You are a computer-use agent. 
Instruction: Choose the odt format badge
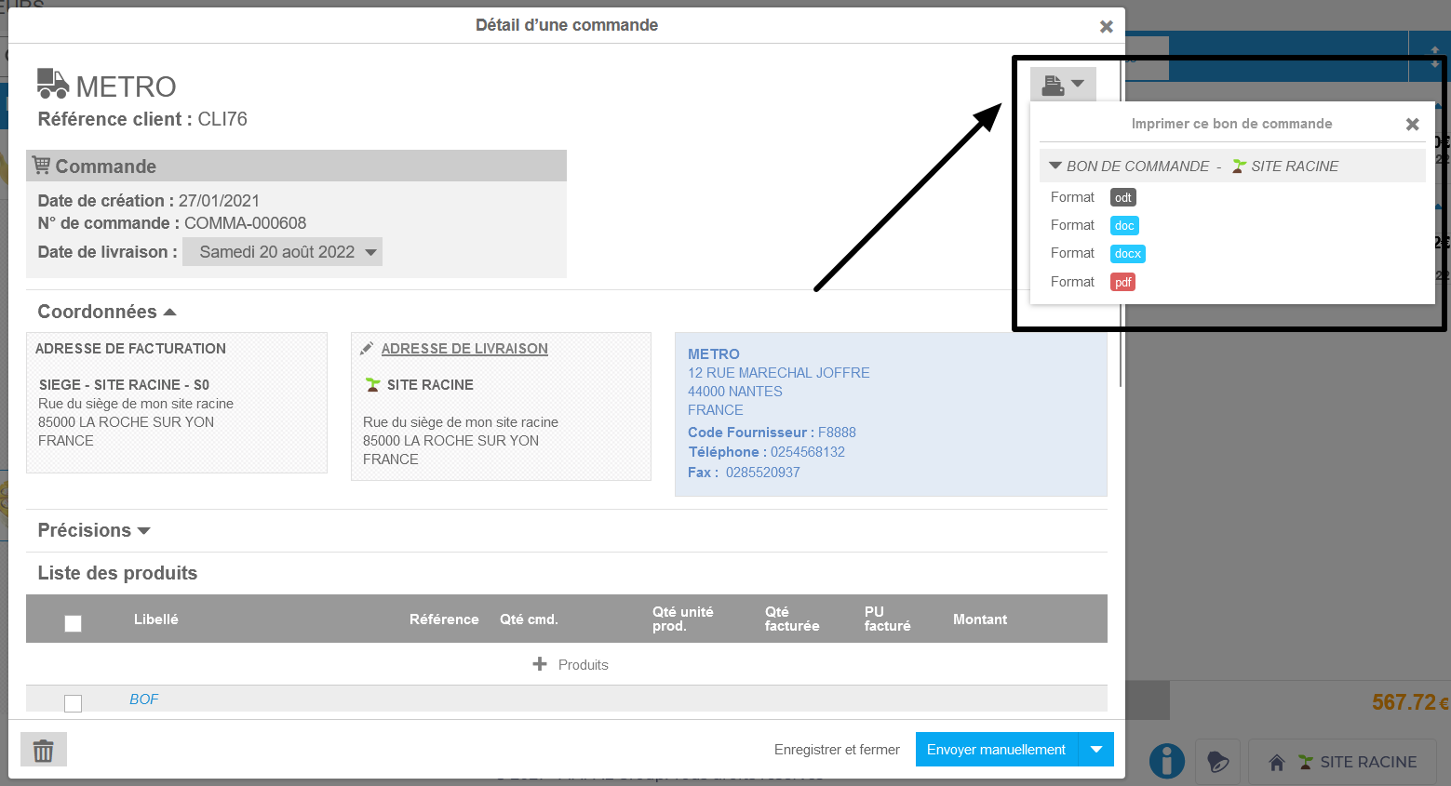point(1123,197)
